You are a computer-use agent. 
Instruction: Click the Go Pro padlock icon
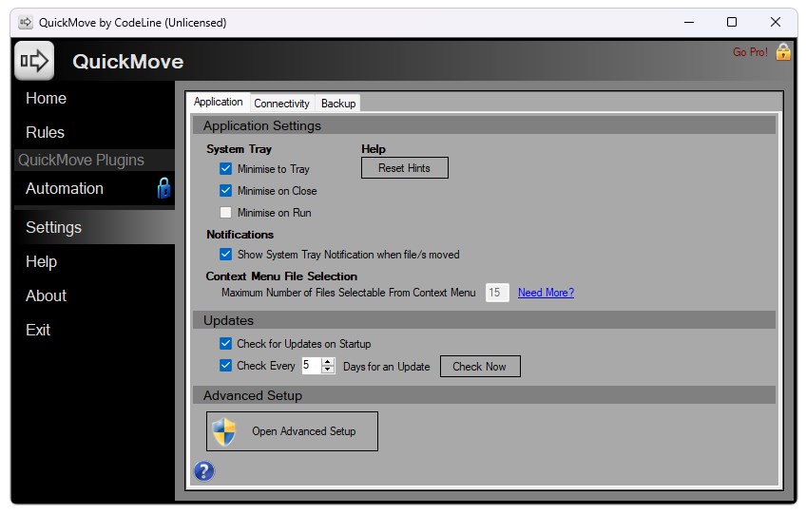point(783,52)
